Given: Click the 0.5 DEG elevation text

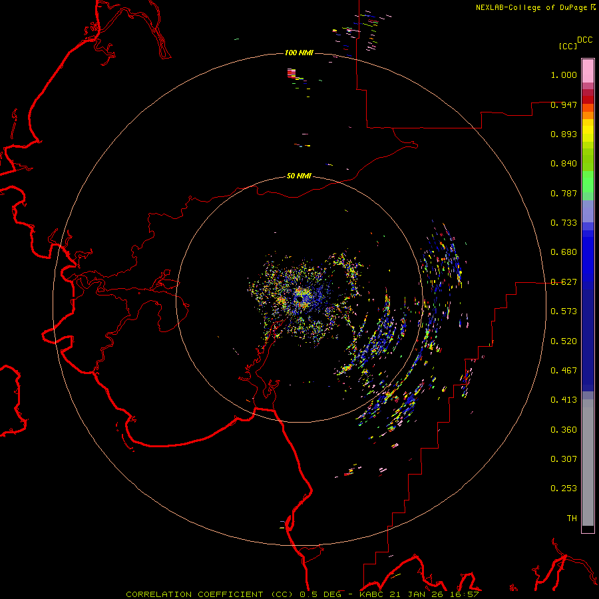Looking at the screenshot, I should point(322,594).
